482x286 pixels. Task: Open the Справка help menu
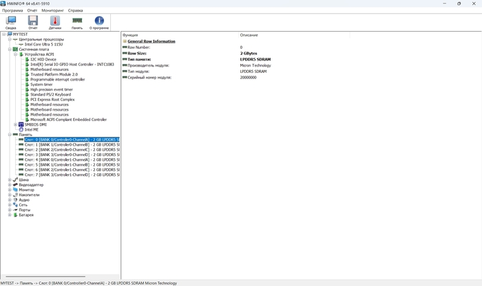point(76,11)
